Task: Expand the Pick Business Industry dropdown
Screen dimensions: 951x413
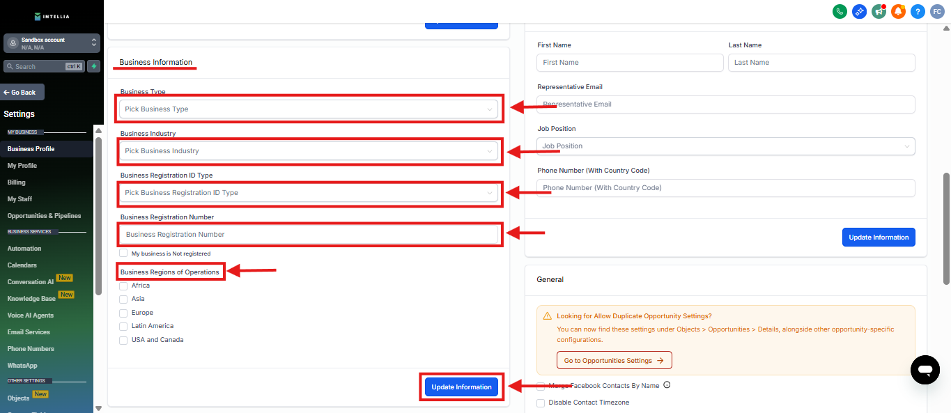Action: pos(309,151)
